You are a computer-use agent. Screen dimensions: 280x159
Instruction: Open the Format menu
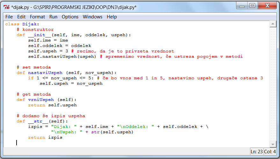[x=38, y=17]
